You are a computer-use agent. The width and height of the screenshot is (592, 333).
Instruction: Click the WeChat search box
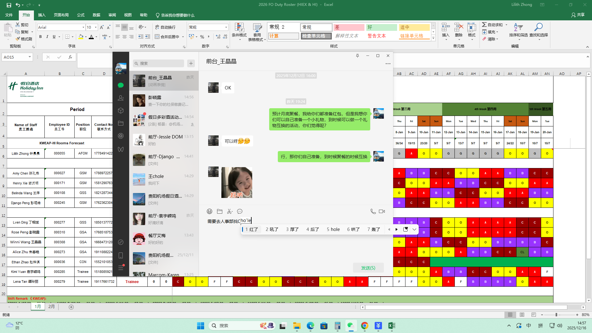(x=158, y=63)
